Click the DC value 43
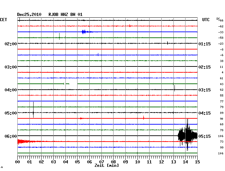 coord(222,84)
